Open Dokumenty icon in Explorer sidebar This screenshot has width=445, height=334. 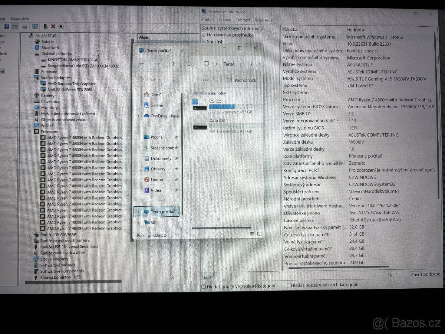pyautogui.click(x=146, y=158)
